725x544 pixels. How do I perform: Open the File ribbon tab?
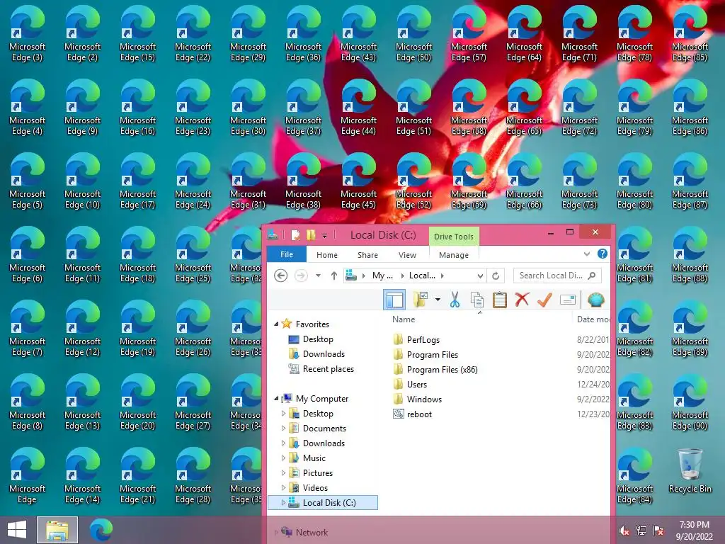tap(287, 254)
